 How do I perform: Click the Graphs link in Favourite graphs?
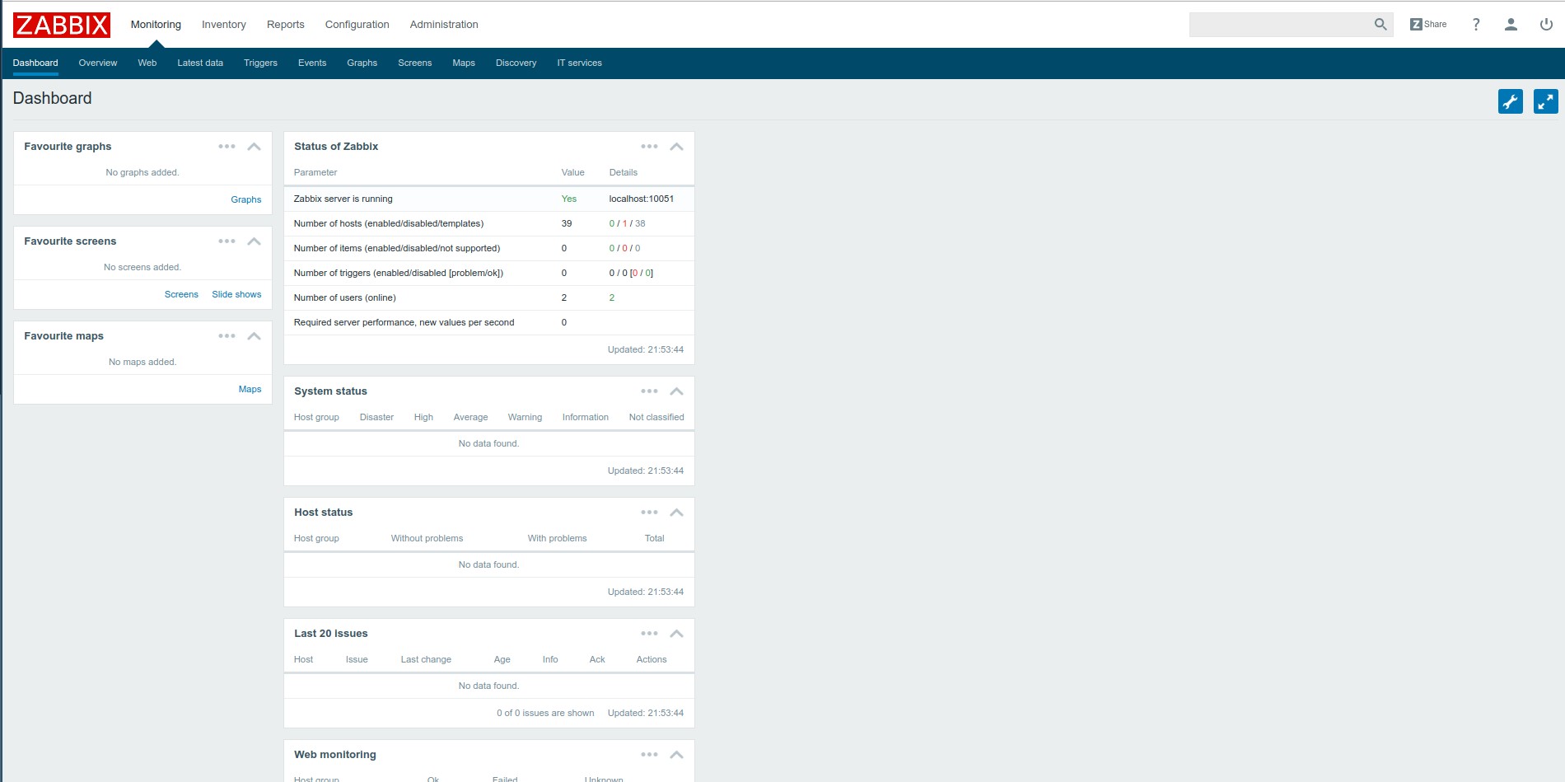tap(245, 199)
